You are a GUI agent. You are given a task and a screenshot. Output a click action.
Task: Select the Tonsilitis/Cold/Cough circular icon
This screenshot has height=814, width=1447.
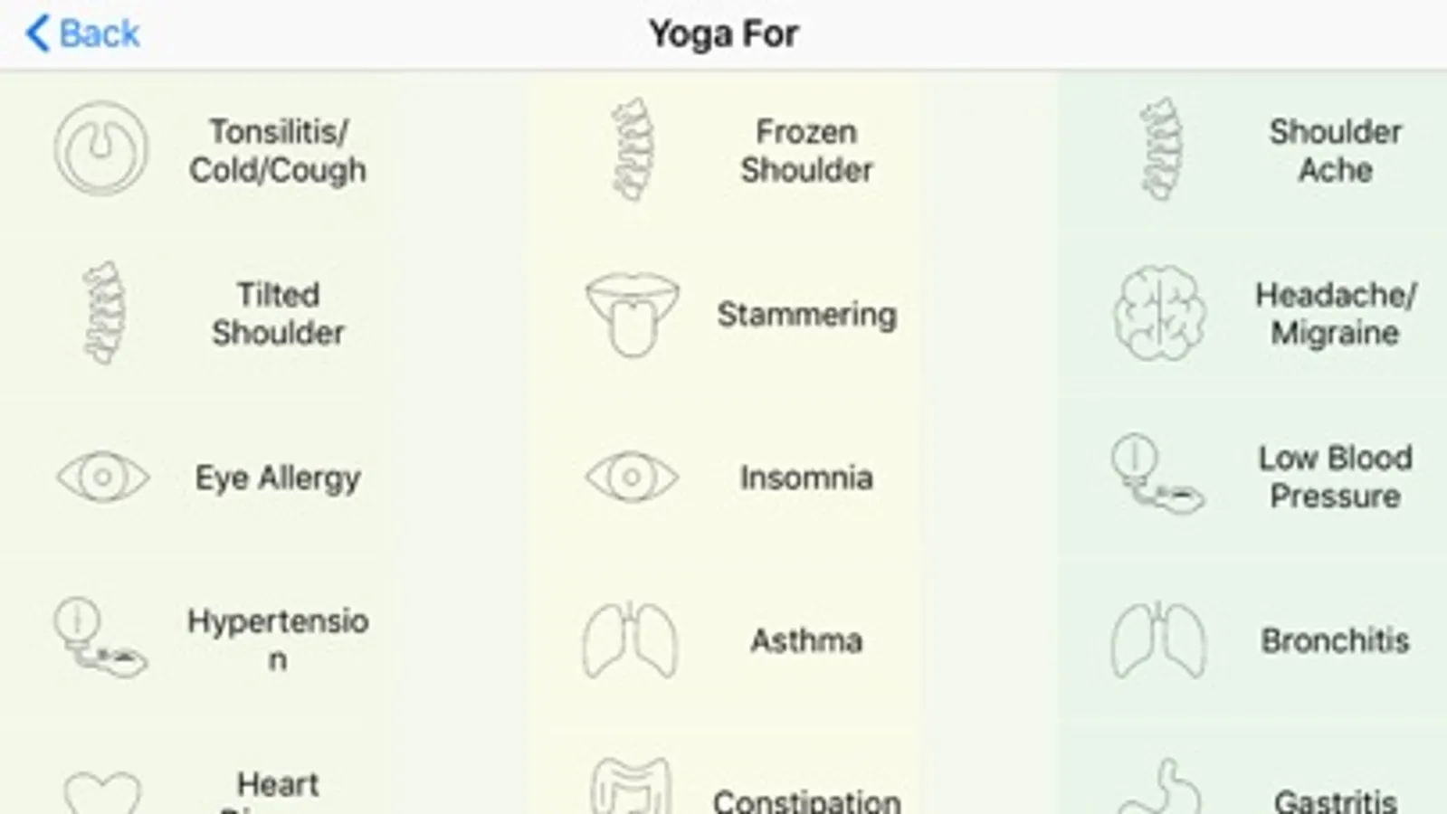[100, 149]
